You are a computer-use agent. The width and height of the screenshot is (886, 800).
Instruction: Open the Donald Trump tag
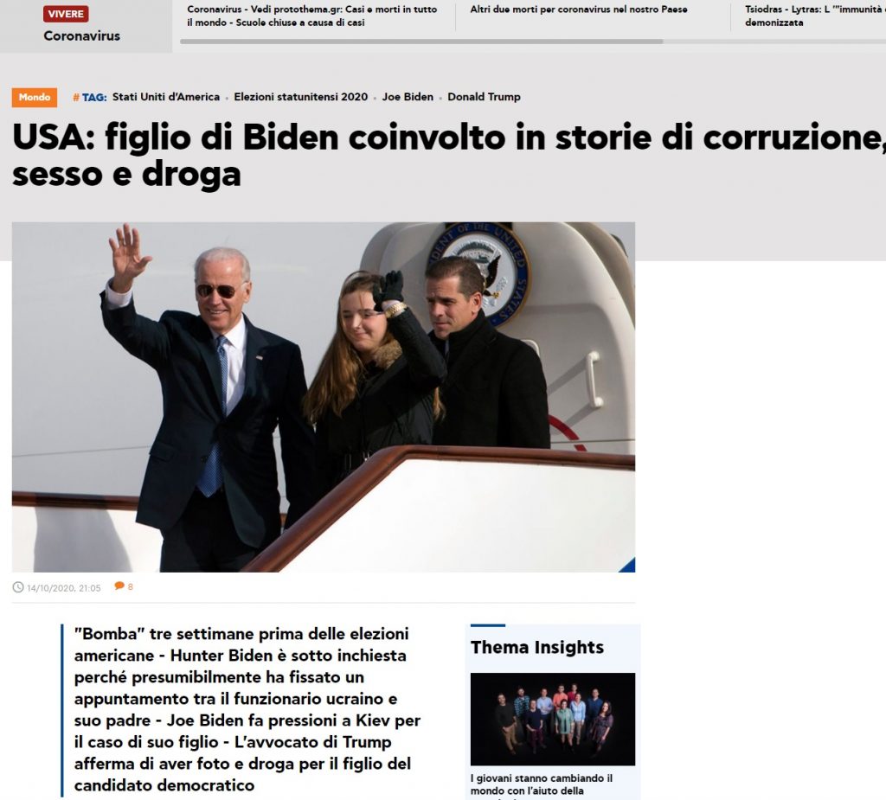484,97
